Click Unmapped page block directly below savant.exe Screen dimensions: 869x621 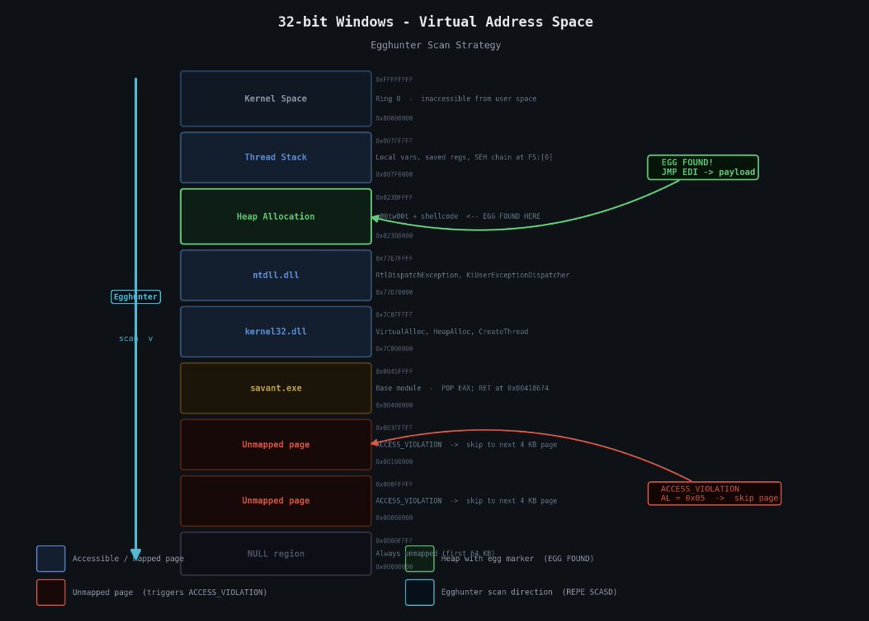pyautogui.click(x=276, y=445)
